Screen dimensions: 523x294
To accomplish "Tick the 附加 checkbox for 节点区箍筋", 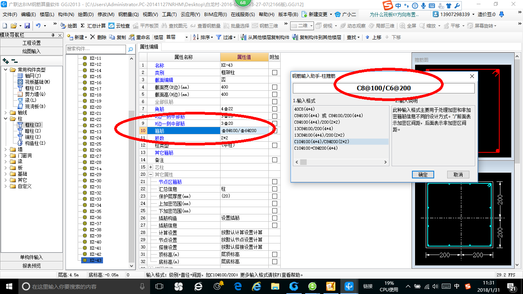I will point(275,182).
